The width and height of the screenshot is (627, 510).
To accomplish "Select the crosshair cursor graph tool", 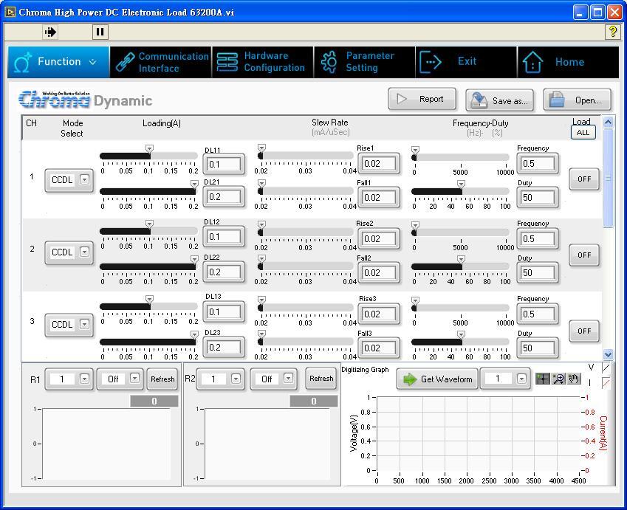I will (x=543, y=379).
